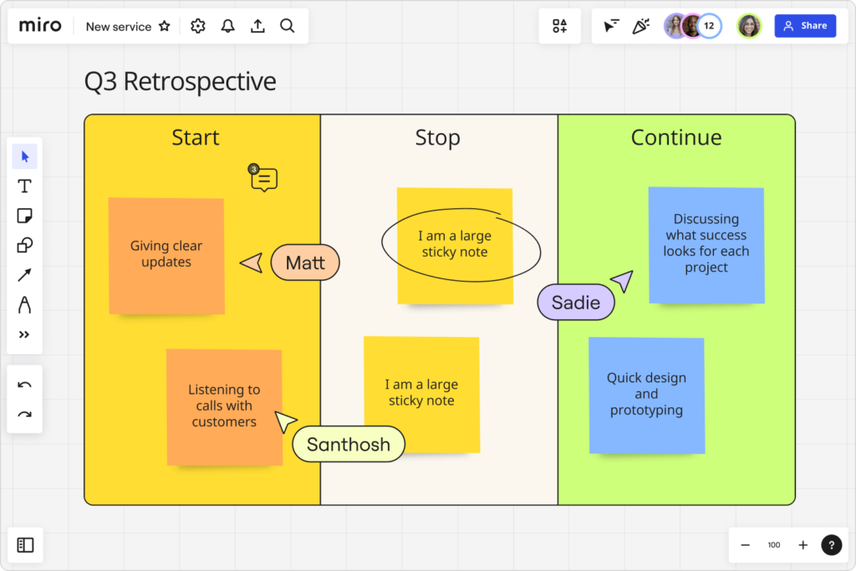856x571 pixels.
Task: Open the apps and templates menu
Action: tap(559, 27)
